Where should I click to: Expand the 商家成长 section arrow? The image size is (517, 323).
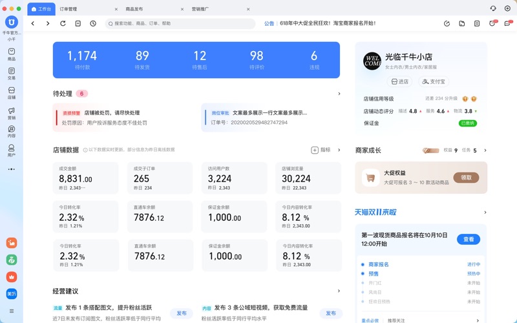point(485,151)
